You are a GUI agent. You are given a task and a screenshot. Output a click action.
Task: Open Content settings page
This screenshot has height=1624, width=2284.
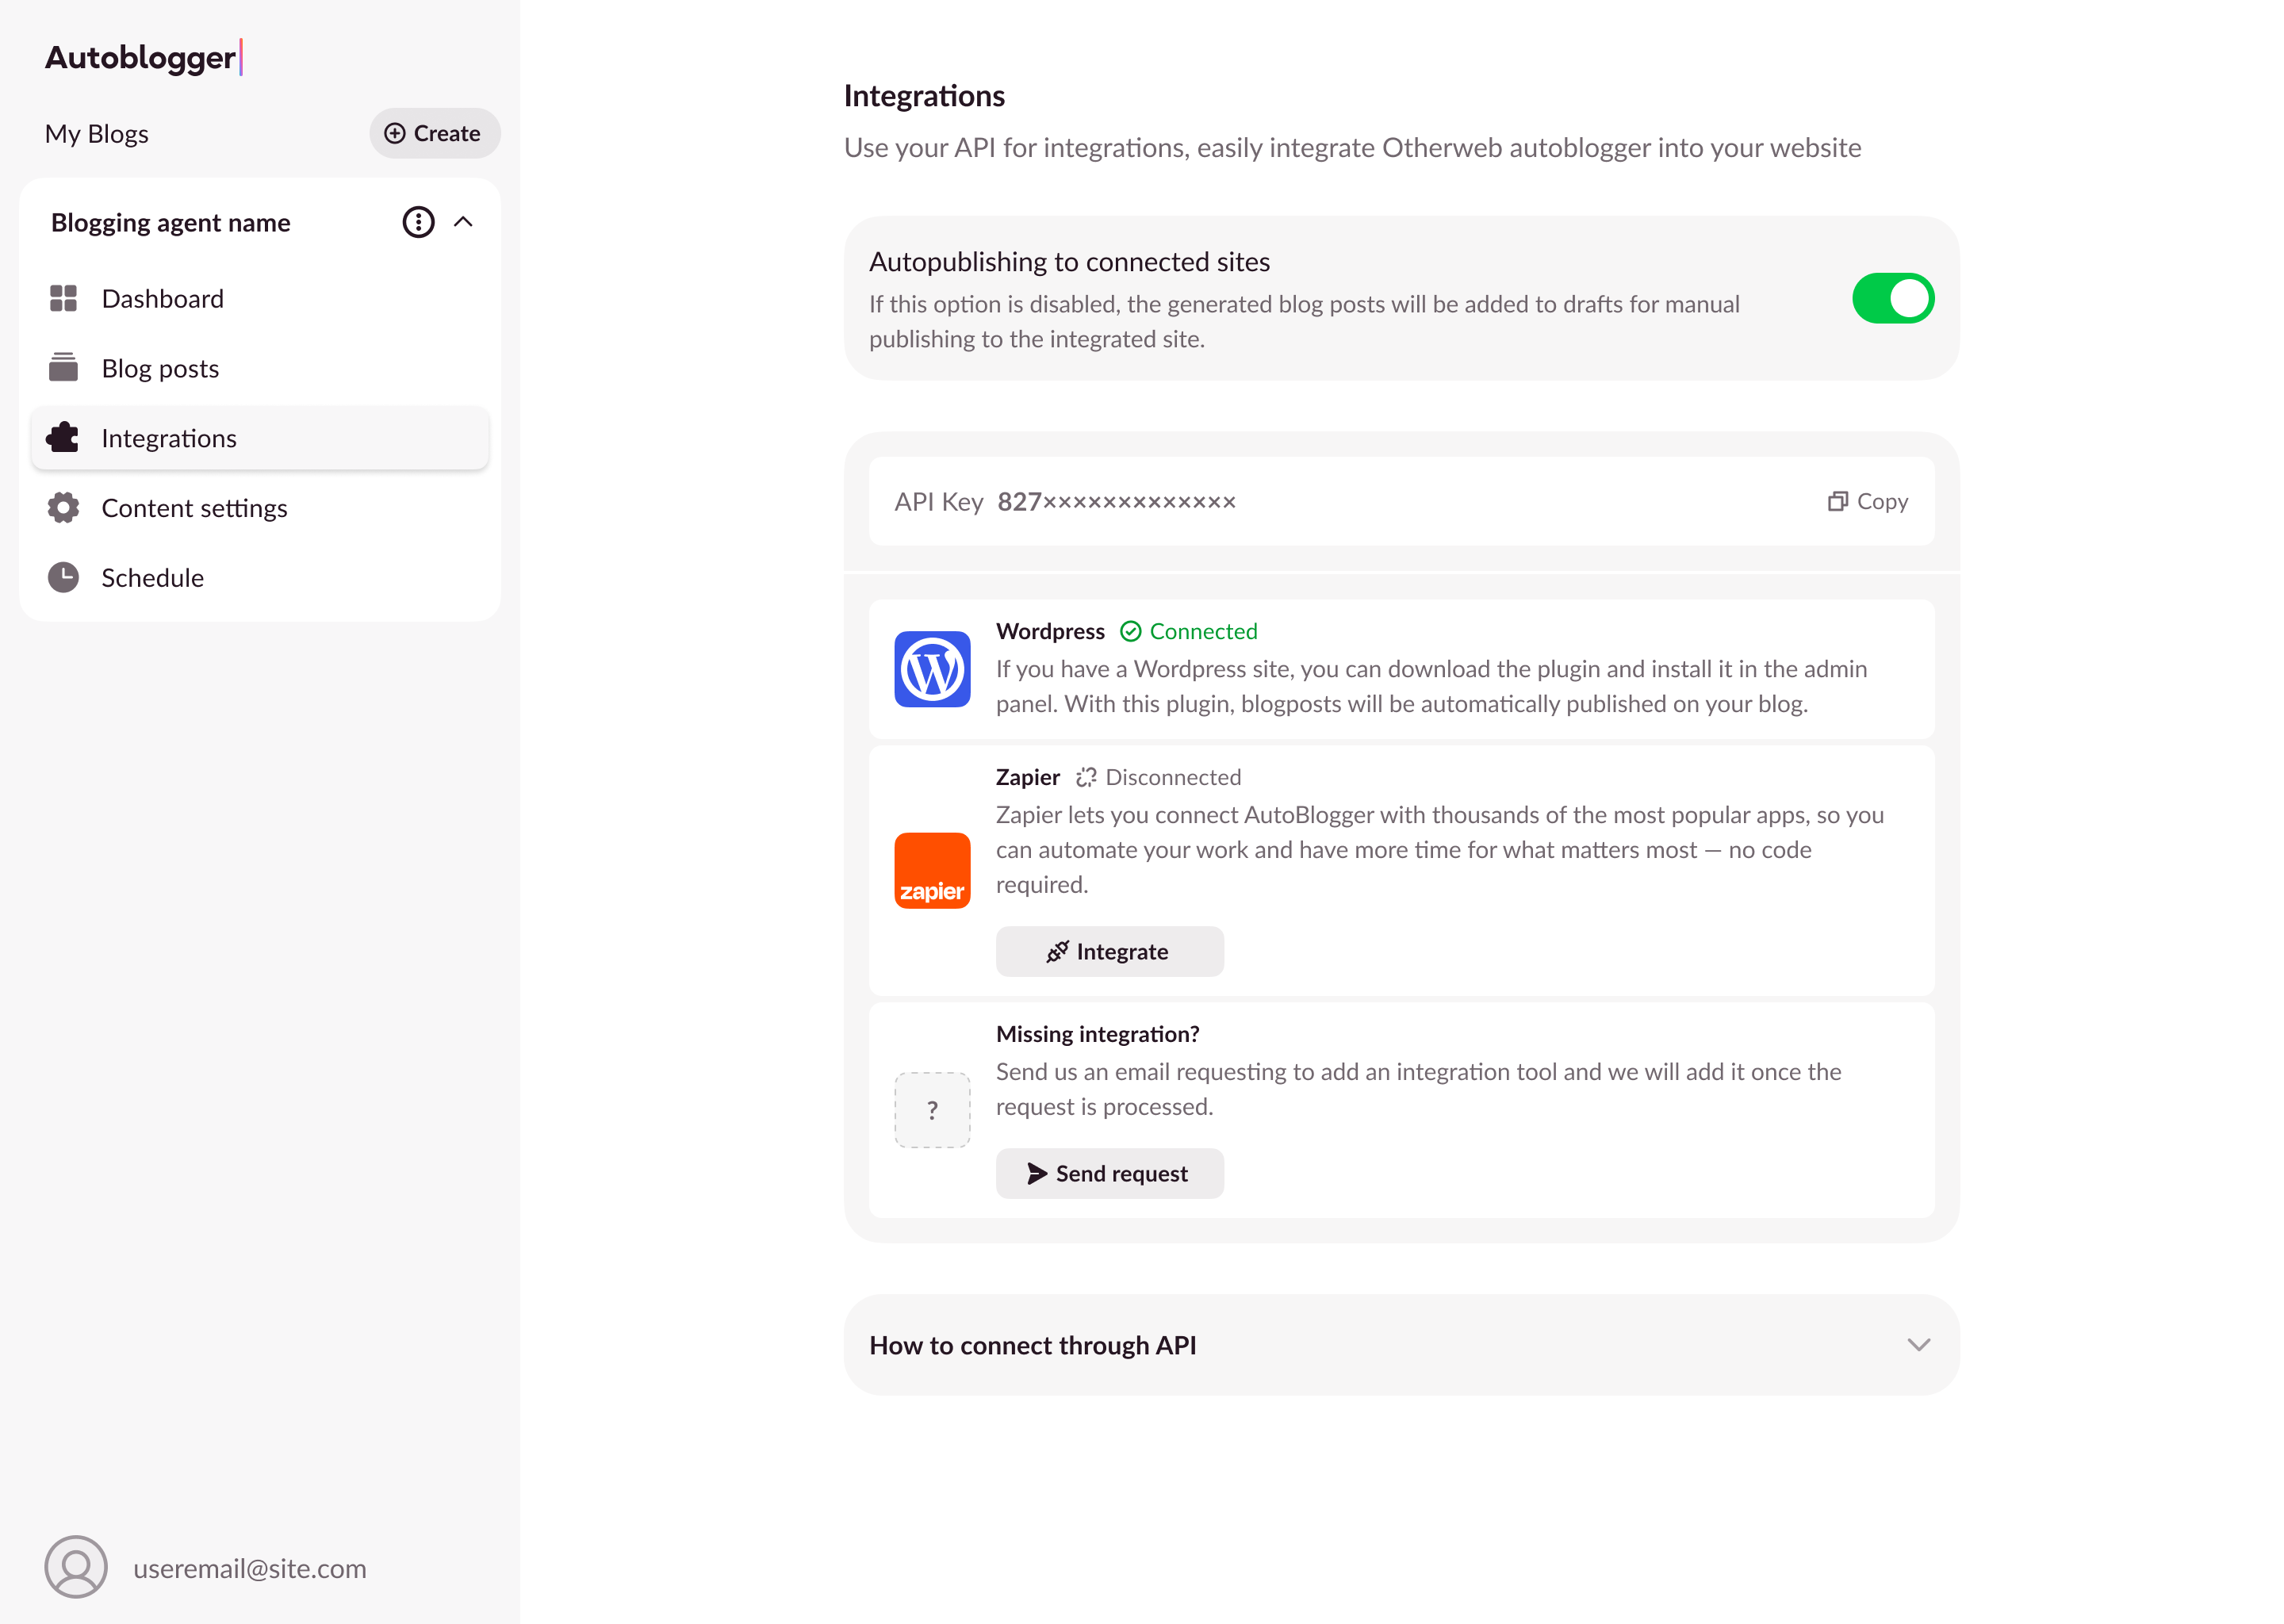pos(194,508)
